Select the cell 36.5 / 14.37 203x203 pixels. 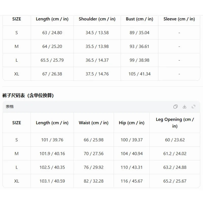(97, 60)
